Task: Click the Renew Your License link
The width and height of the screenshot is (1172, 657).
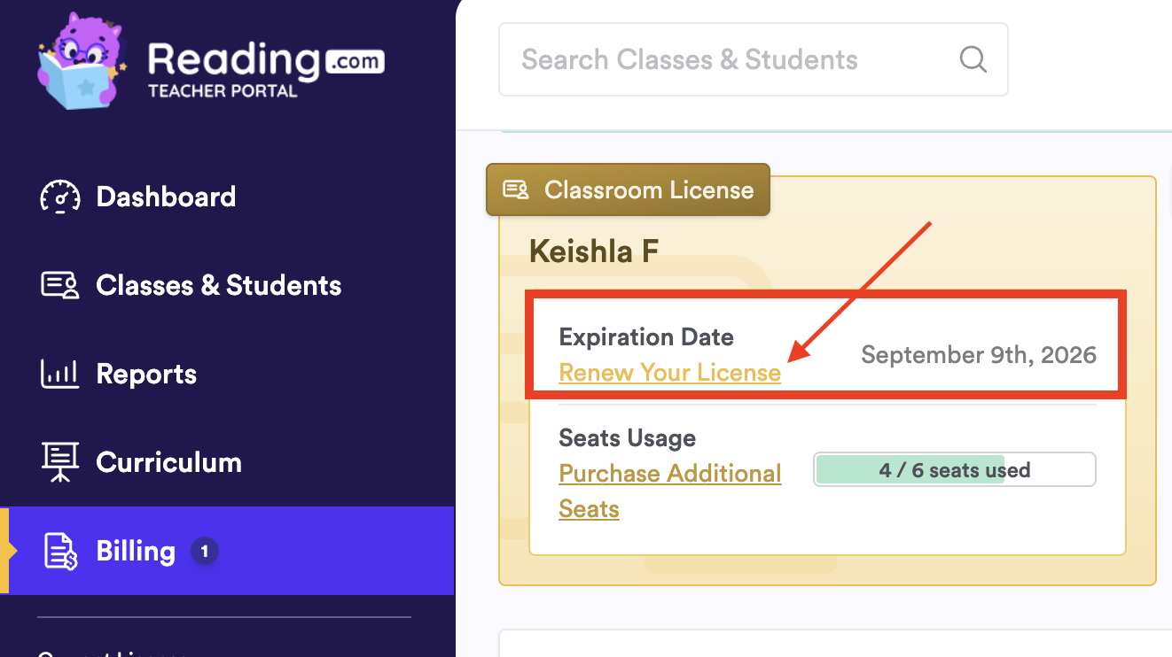Action: pos(669,373)
